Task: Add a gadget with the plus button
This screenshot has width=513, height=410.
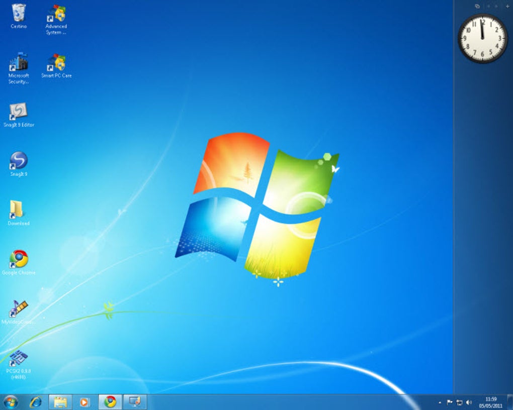Action: click(x=507, y=6)
